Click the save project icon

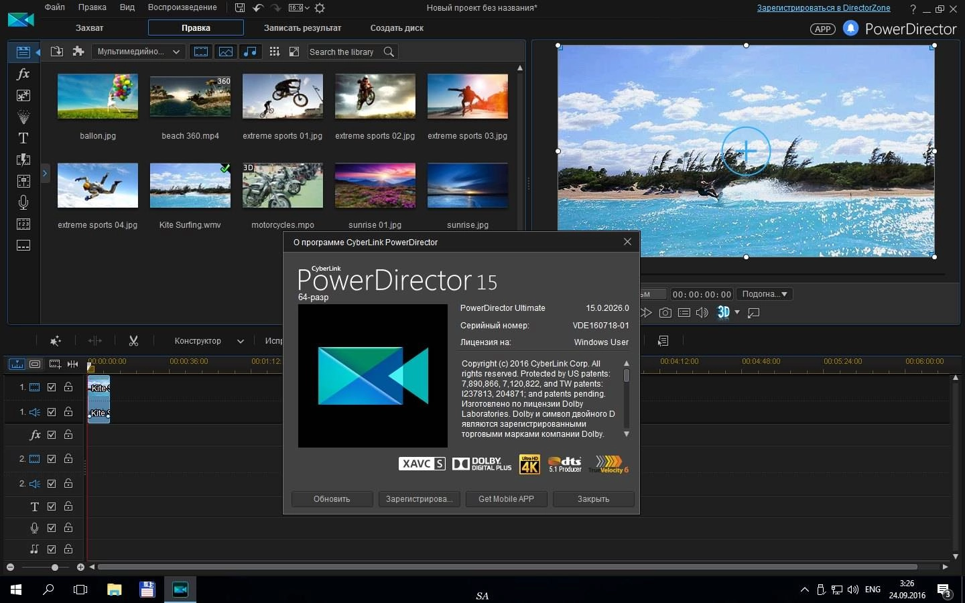(240, 8)
